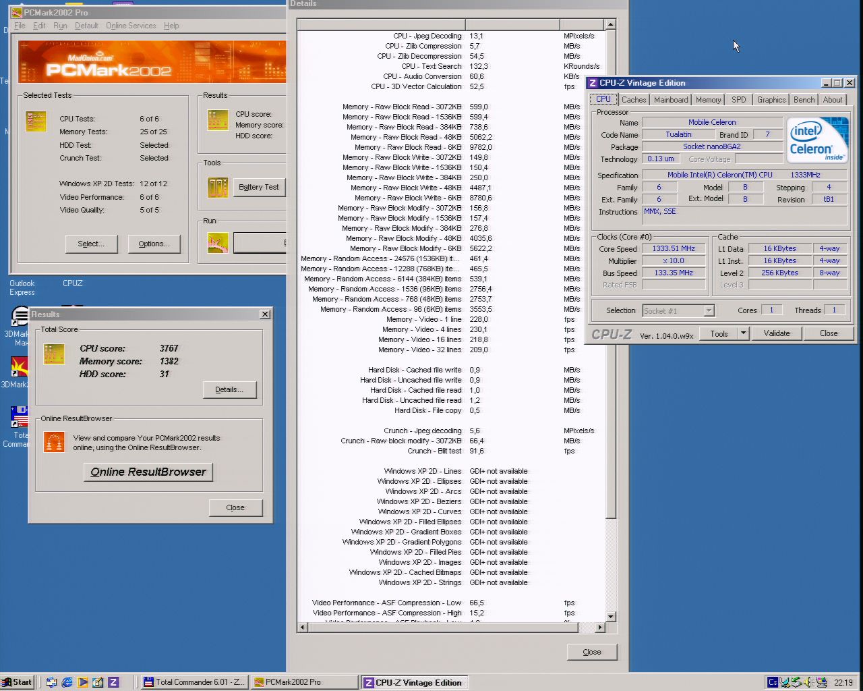Click the Safely Remove Hardware tray icon
Viewport: 863px width, 691px height.
click(796, 682)
